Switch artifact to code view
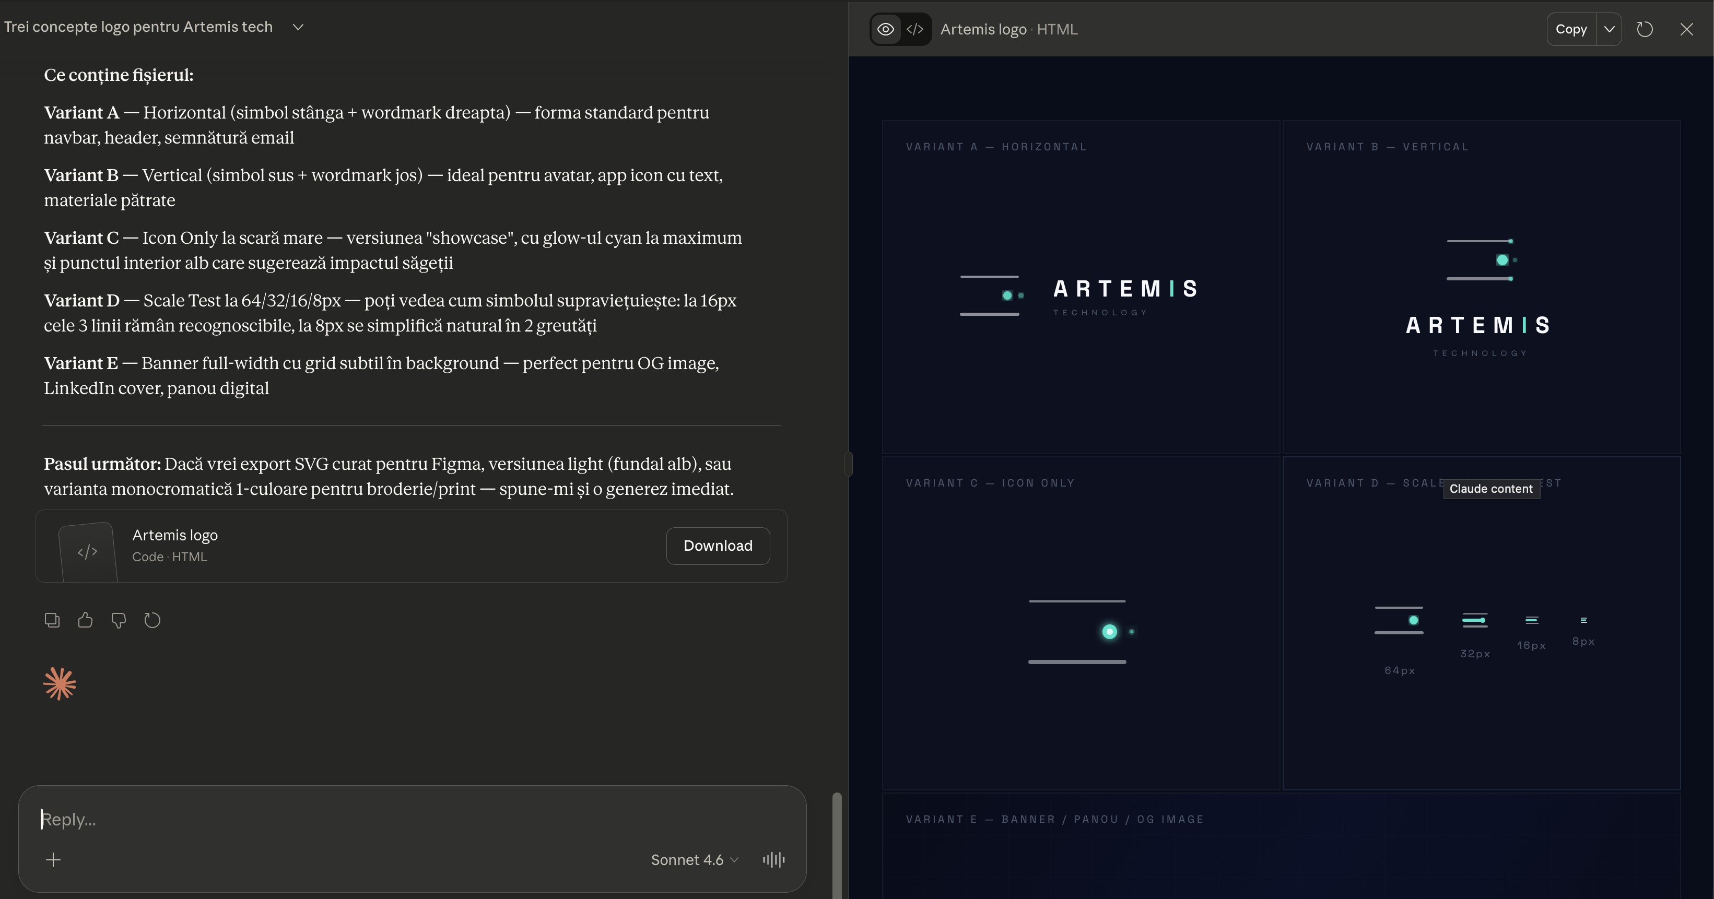This screenshot has width=1714, height=899. click(x=915, y=29)
